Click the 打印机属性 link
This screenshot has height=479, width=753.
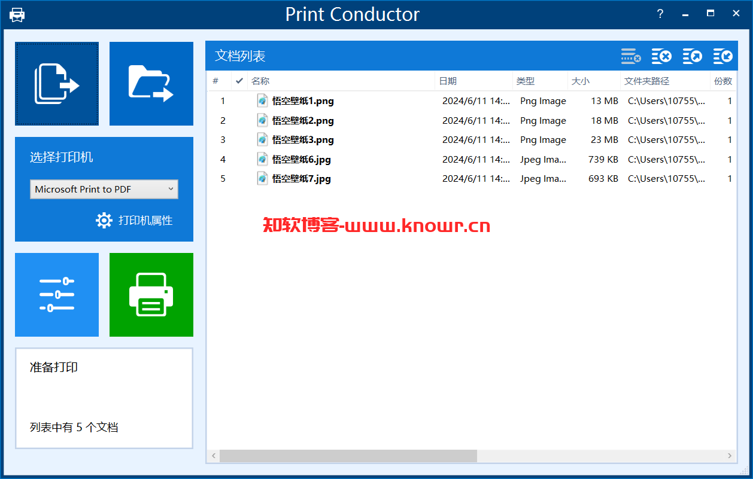(x=145, y=221)
